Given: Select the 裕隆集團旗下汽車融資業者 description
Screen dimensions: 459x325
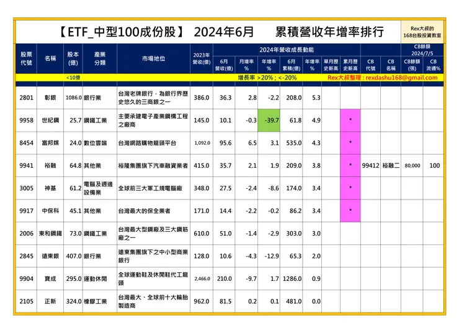Looking at the screenshot, I should 153,165.
